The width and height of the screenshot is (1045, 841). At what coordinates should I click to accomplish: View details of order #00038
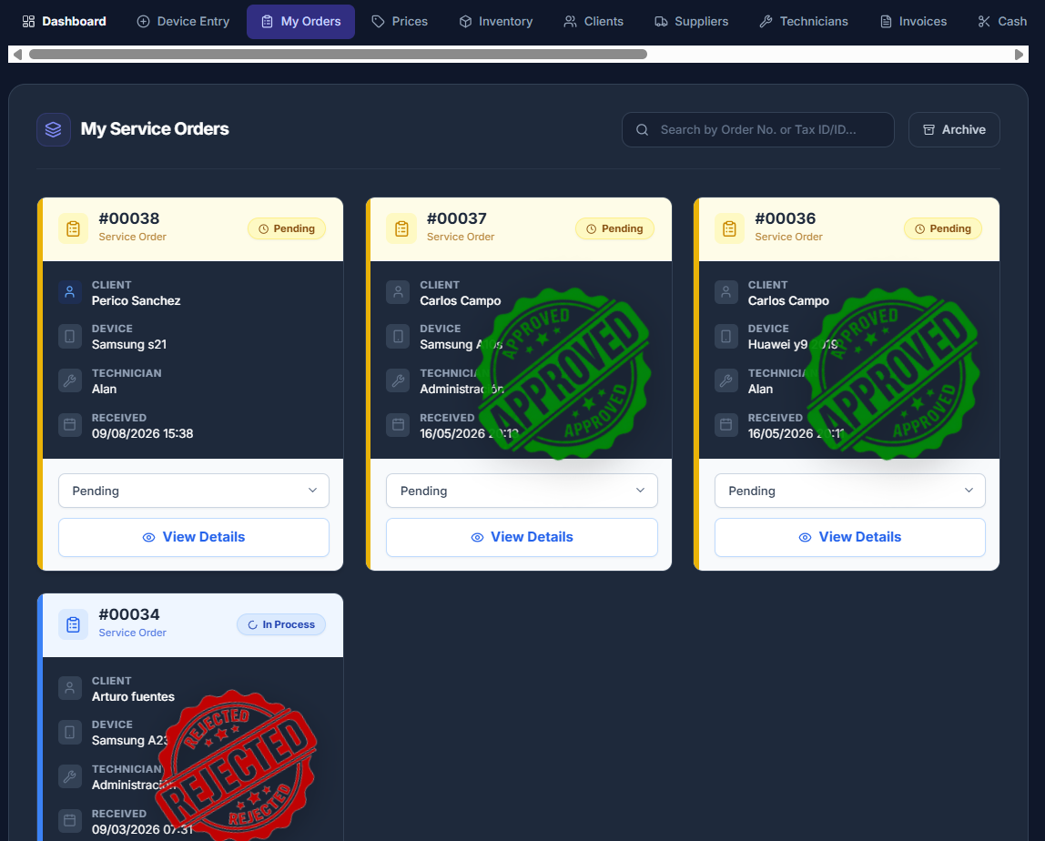pos(194,537)
